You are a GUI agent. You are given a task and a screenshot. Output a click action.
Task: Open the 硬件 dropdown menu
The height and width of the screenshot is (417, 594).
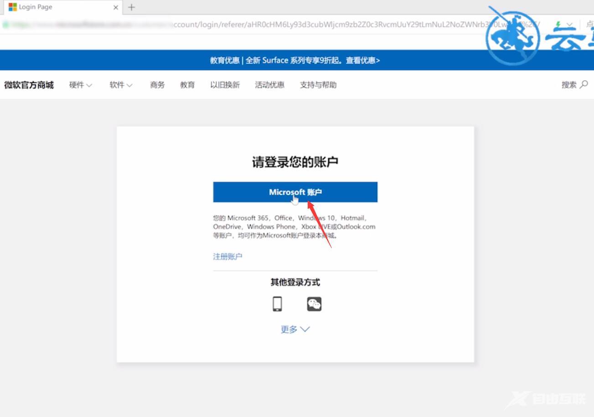point(81,85)
